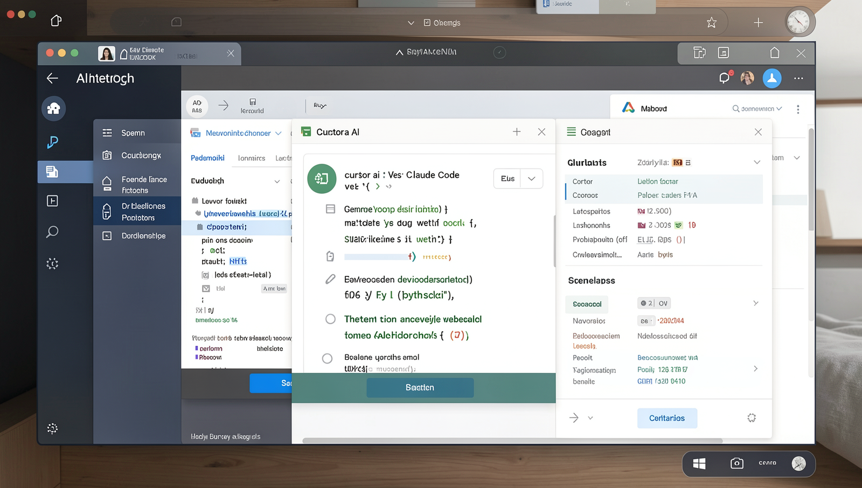This screenshot has width=862, height=488.
Task: Click the Amt bw button
Action: point(274,289)
